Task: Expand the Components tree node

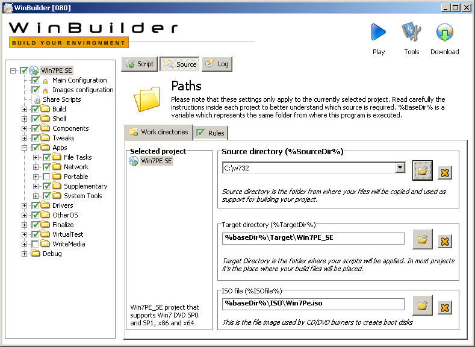Action: [x=24, y=128]
